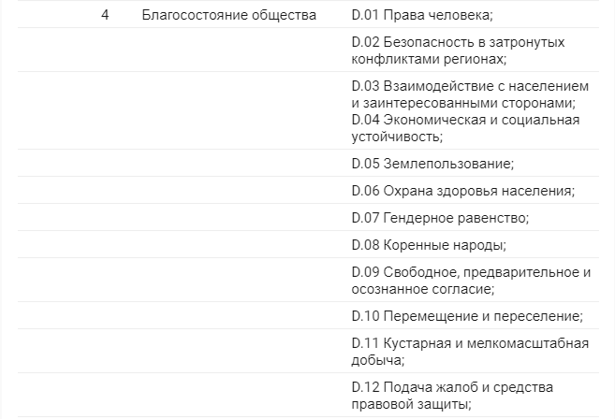
Task: Click the 'D.05 Землепользование' row
Action: [432, 164]
